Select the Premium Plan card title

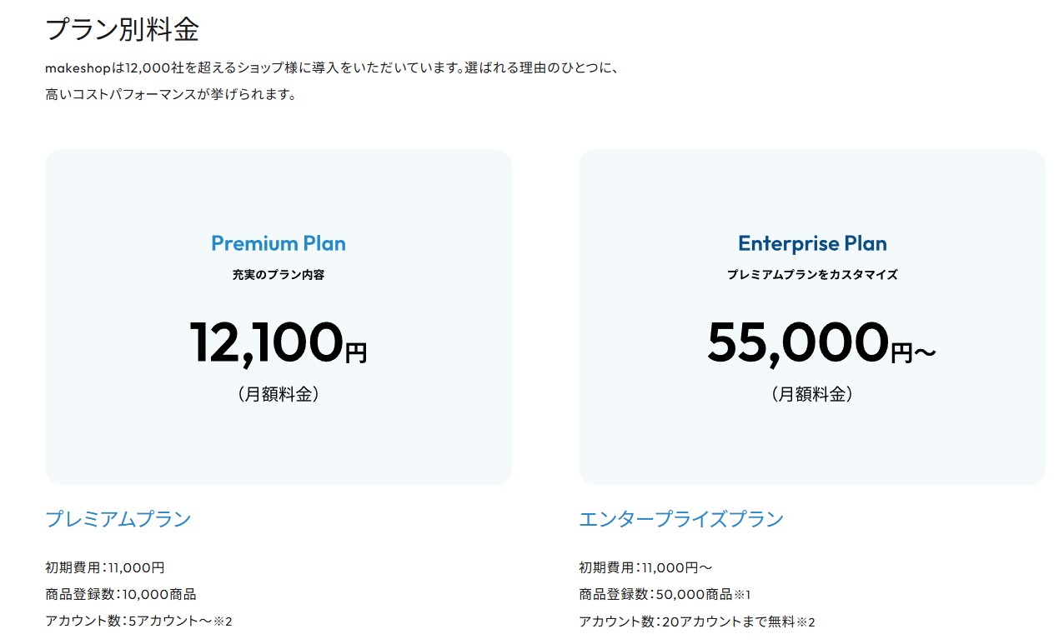point(279,243)
